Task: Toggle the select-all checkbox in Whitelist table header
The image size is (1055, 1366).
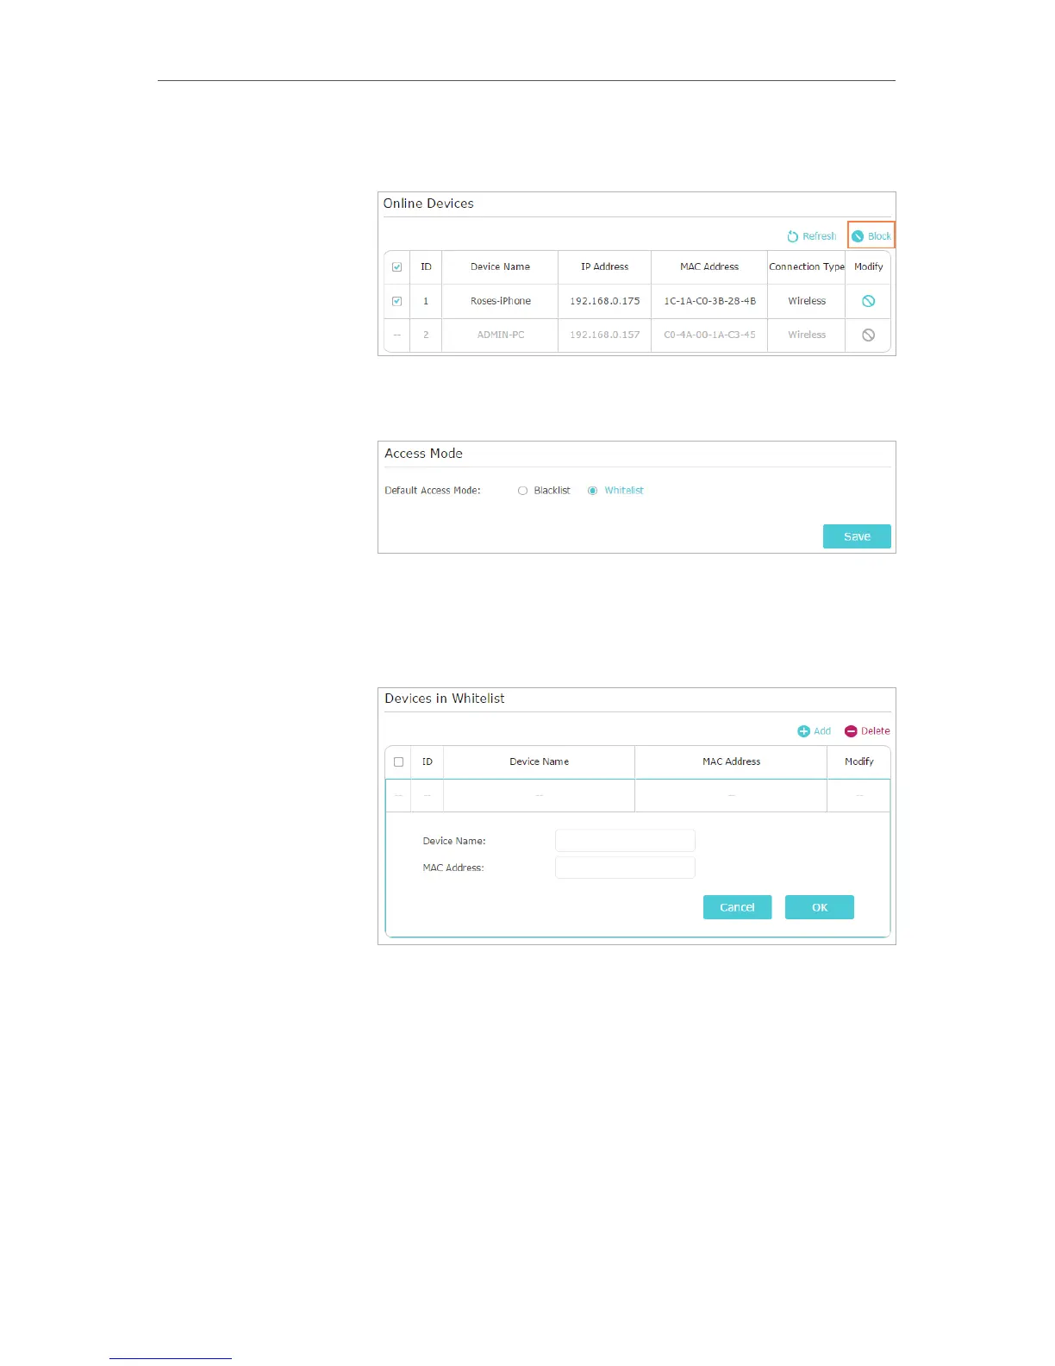Action: click(398, 762)
